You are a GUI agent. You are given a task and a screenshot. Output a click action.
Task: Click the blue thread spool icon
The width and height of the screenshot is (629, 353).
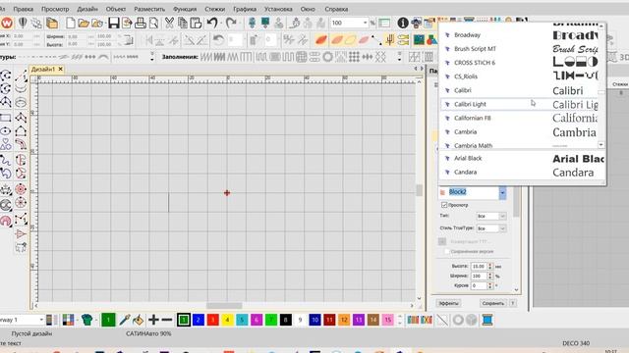(487, 320)
